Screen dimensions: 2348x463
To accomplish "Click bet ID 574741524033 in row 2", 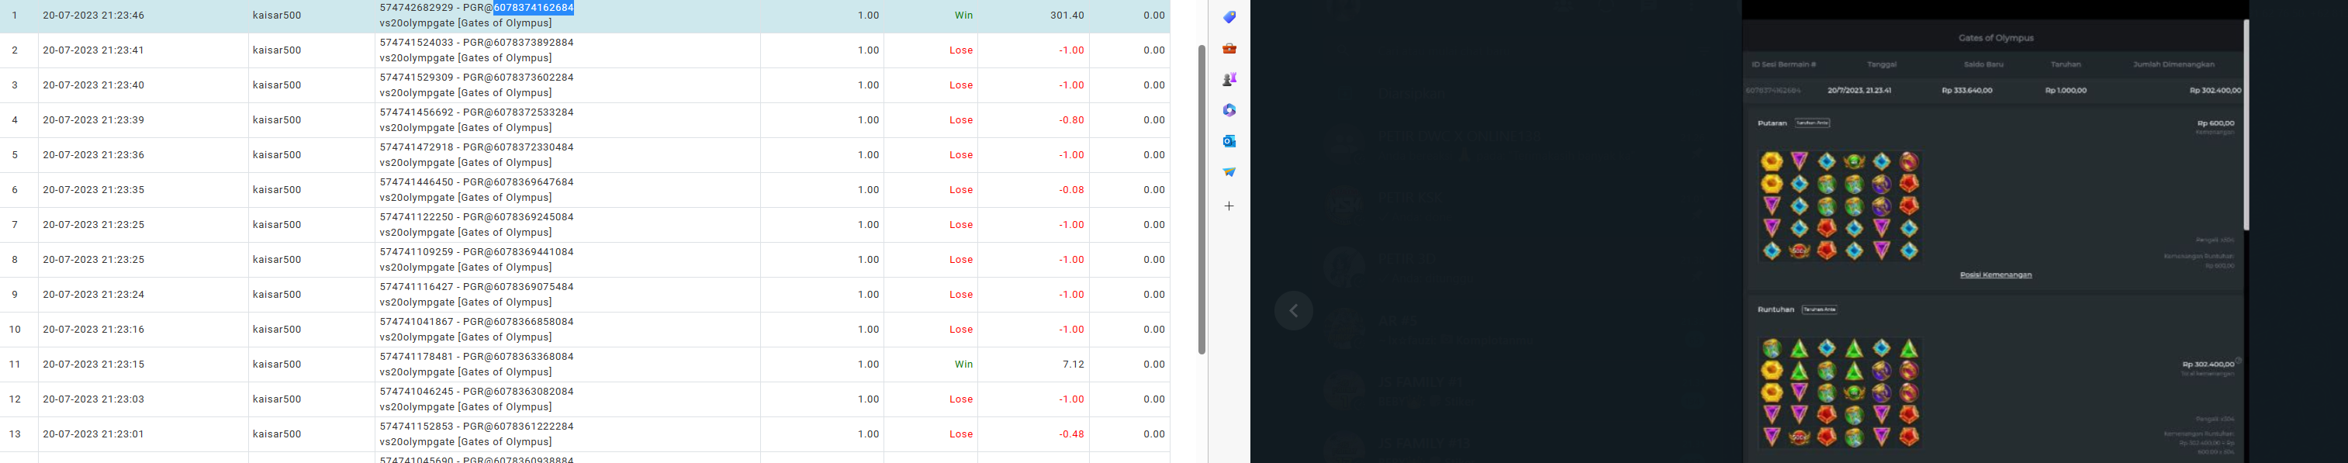I will point(417,42).
